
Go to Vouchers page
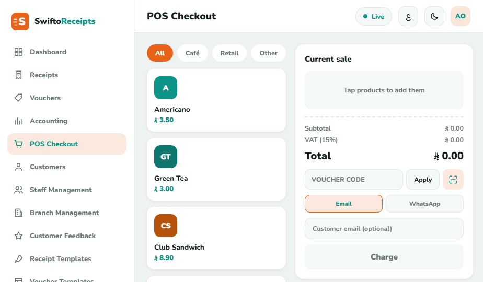point(67,98)
